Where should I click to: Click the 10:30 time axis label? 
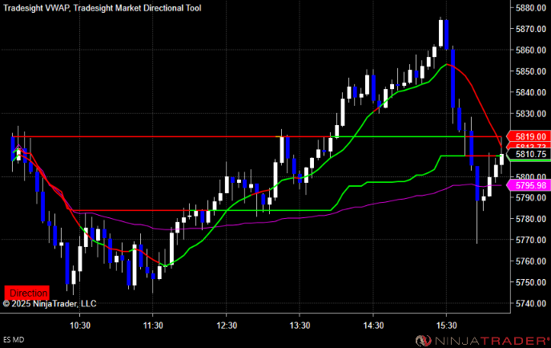tap(80, 326)
